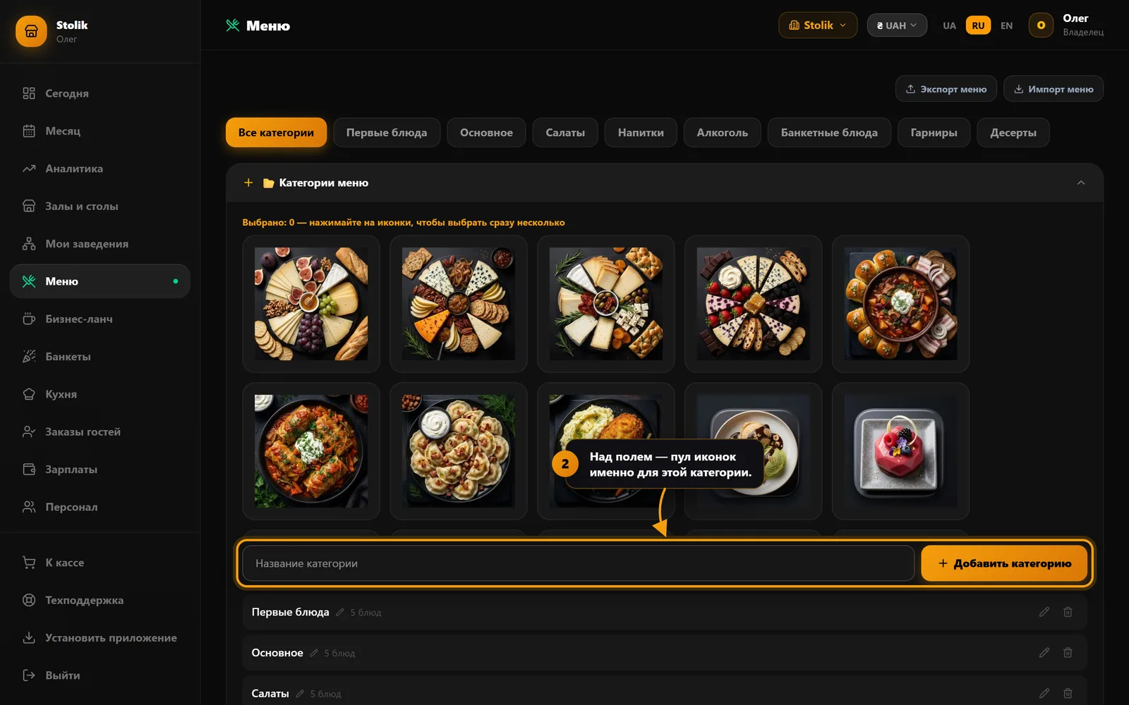Image resolution: width=1129 pixels, height=705 pixels.
Task: Click Экспорт меню button
Action: pyautogui.click(x=946, y=89)
